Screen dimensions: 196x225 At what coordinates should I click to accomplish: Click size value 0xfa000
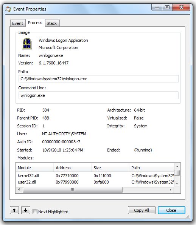tap(101, 182)
